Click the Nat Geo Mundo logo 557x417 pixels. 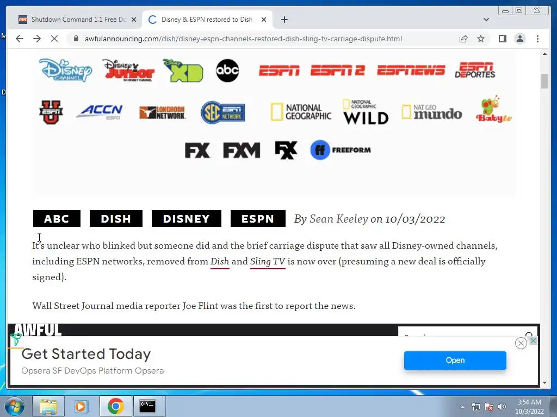432,112
